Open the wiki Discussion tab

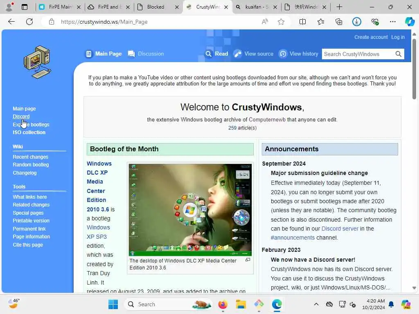146,54
